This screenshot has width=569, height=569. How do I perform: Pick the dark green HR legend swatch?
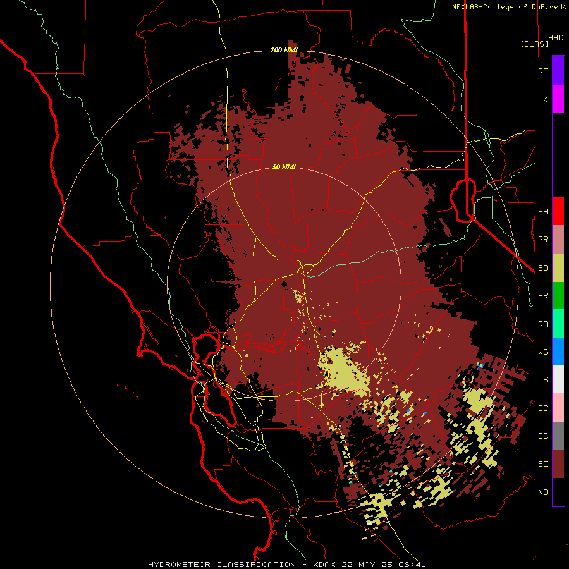pos(558,296)
